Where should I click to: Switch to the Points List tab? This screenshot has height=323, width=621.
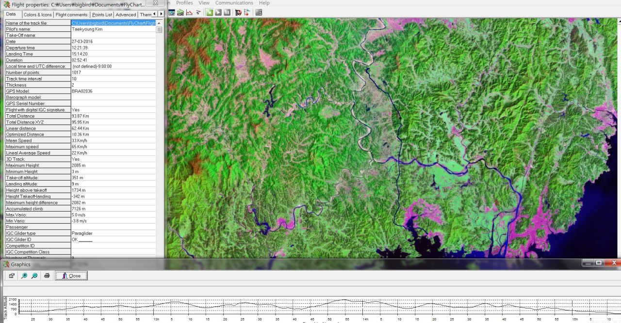tap(102, 15)
